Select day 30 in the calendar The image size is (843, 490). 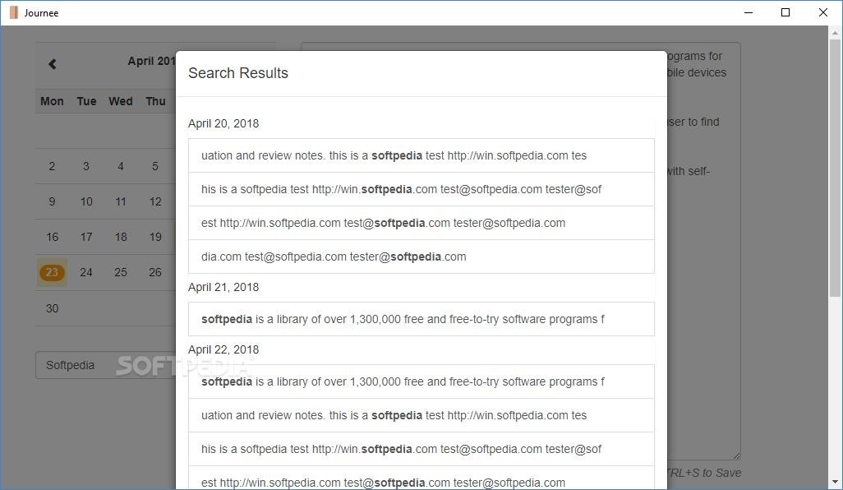pyautogui.click(x=52, y=308)
